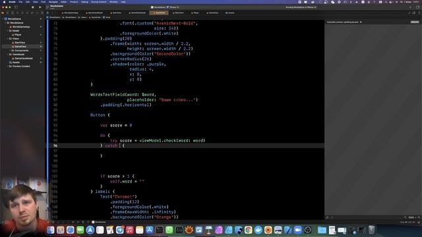The width and height of the screenshot is (422, 237).
Task: Open the WordsGame scheme selector
Action: point(158,7)
